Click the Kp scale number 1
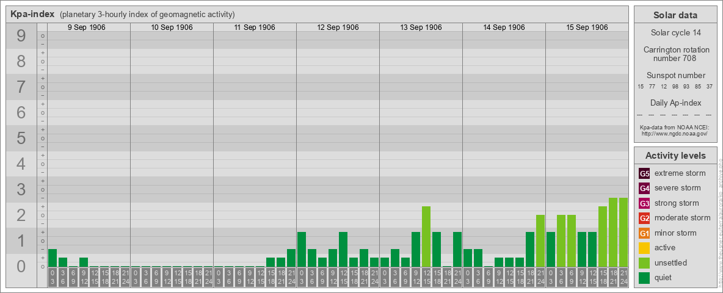This screenshot has height=293, width=723. [x=21, y=241]
